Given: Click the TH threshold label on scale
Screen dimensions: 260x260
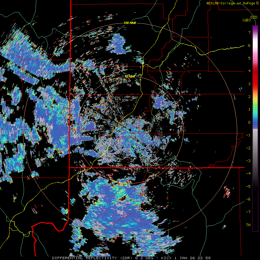Looking at the screenshot, I should click(x=248, y=225).
